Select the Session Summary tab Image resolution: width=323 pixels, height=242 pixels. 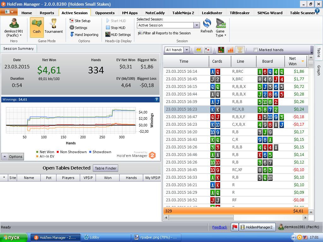coord(18,49)
